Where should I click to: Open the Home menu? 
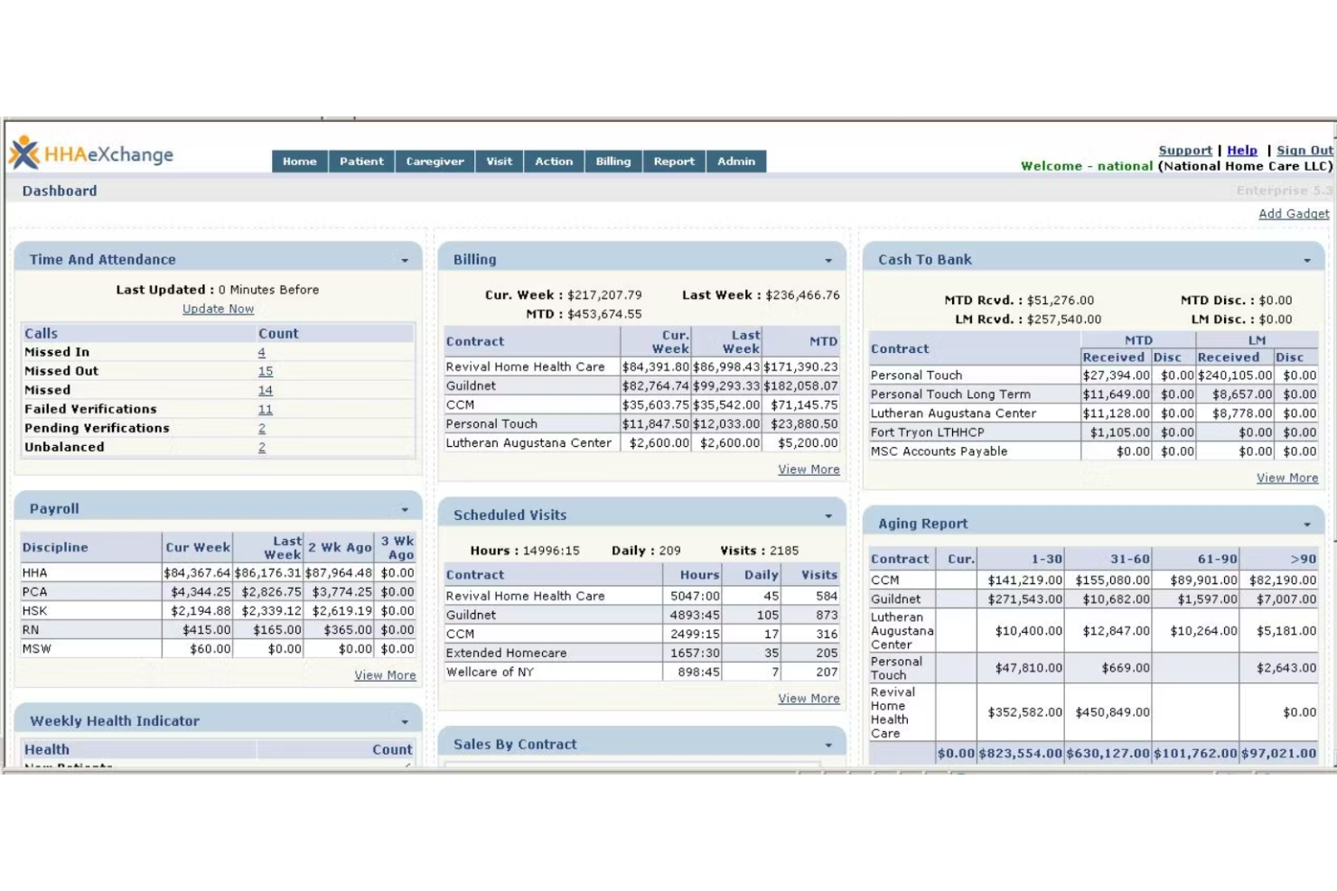point(300,162)
